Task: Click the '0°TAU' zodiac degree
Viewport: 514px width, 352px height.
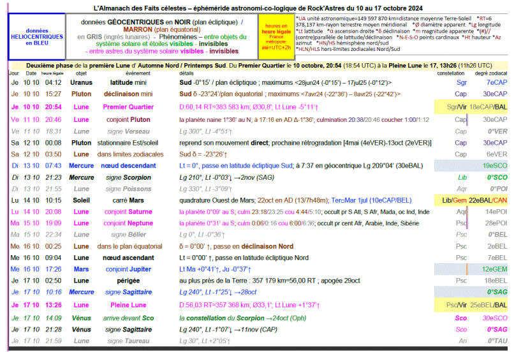Action: [497, 341]
